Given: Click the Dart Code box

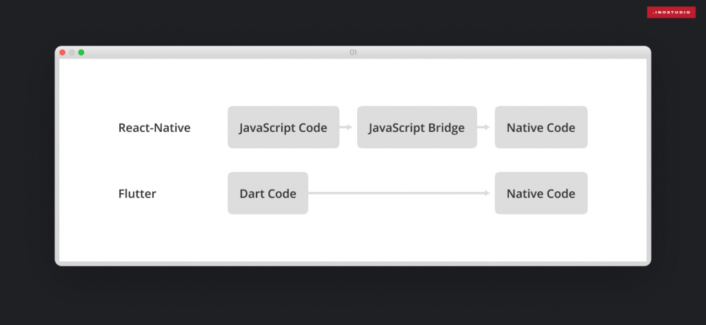Looking at the screenshot, I should click(x=268, y=193).
